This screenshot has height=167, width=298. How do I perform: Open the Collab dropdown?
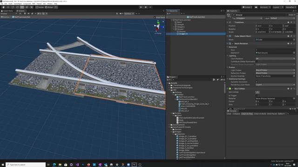click(247, 7)
